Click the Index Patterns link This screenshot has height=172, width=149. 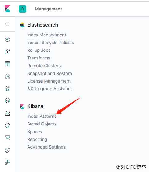42,116
